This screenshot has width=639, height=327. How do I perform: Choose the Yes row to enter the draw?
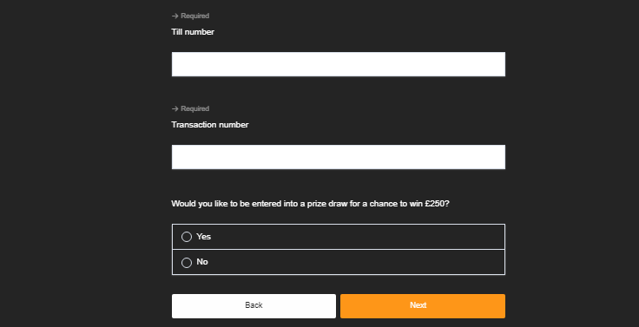pos(339,237)
